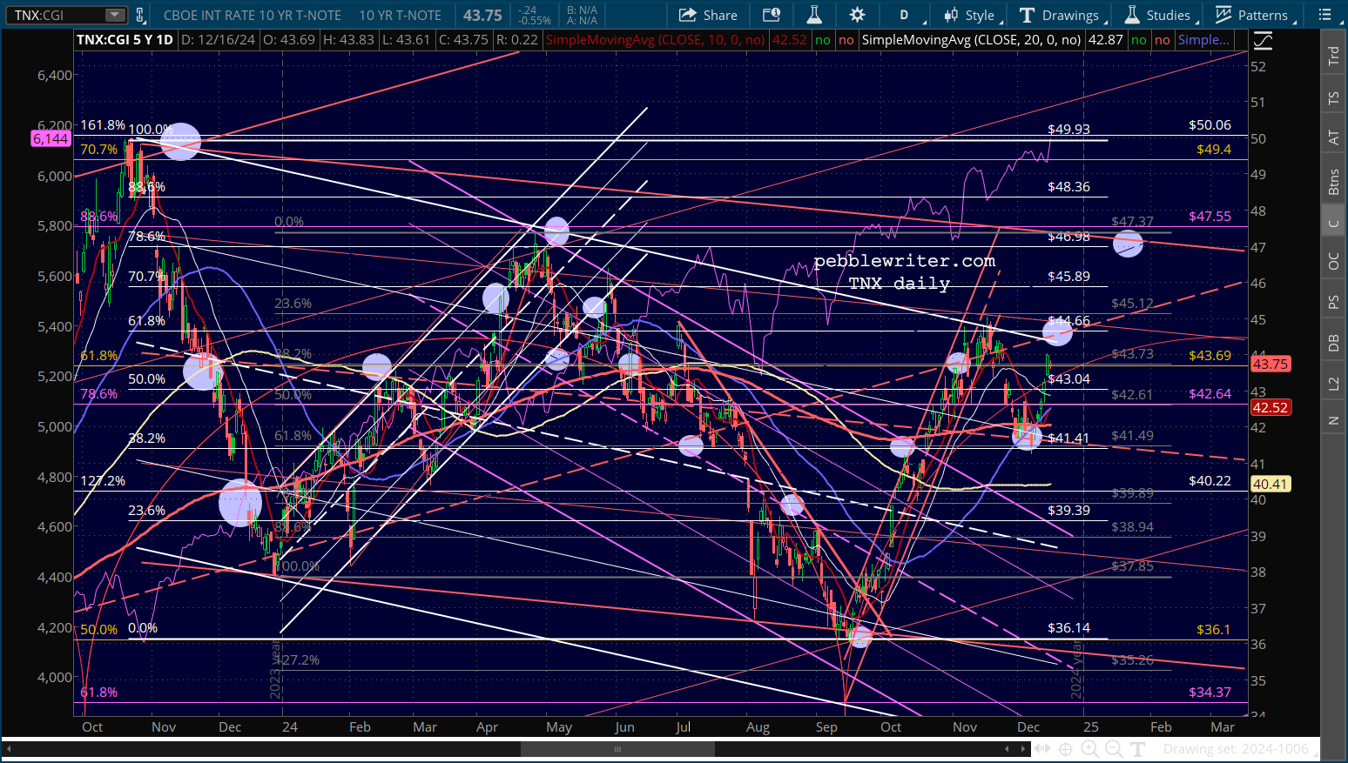Click the TNX:CGI 5 Y 1D chart title
The image size is (1348, 763).
click(125, 40)
